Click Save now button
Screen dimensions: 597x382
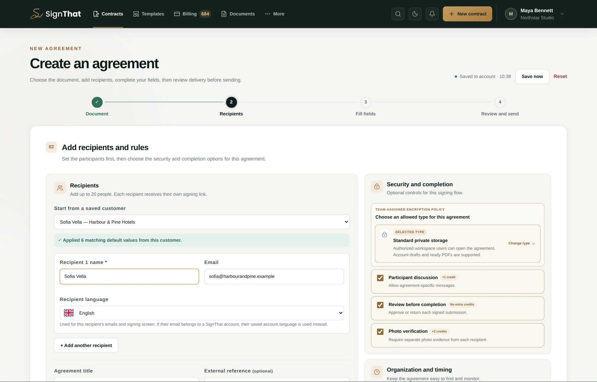pos(532,77)
